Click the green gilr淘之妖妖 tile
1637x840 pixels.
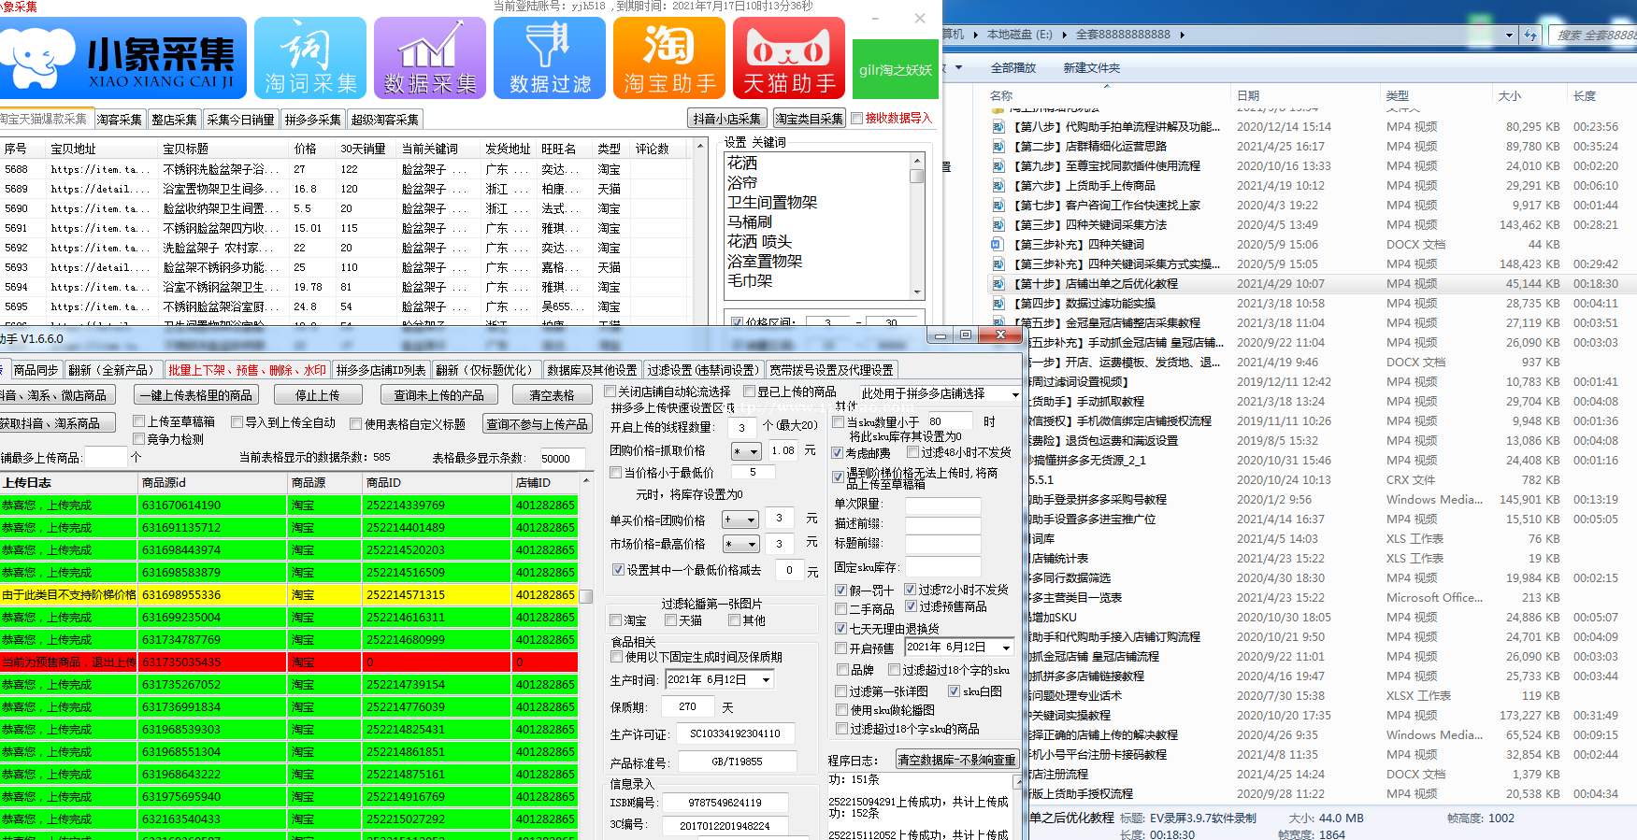coord(896,69)
